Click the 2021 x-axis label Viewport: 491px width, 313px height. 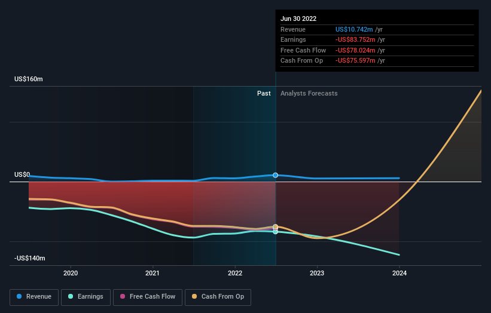click(152, 274)
